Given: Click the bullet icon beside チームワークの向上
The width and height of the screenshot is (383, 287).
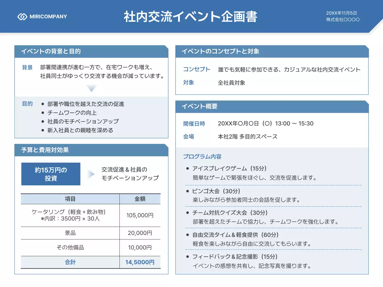Looking at the screenshot, I should coord(42,113).
